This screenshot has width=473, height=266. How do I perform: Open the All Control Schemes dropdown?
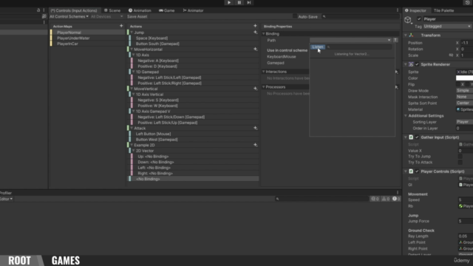(x=69, y=16)
